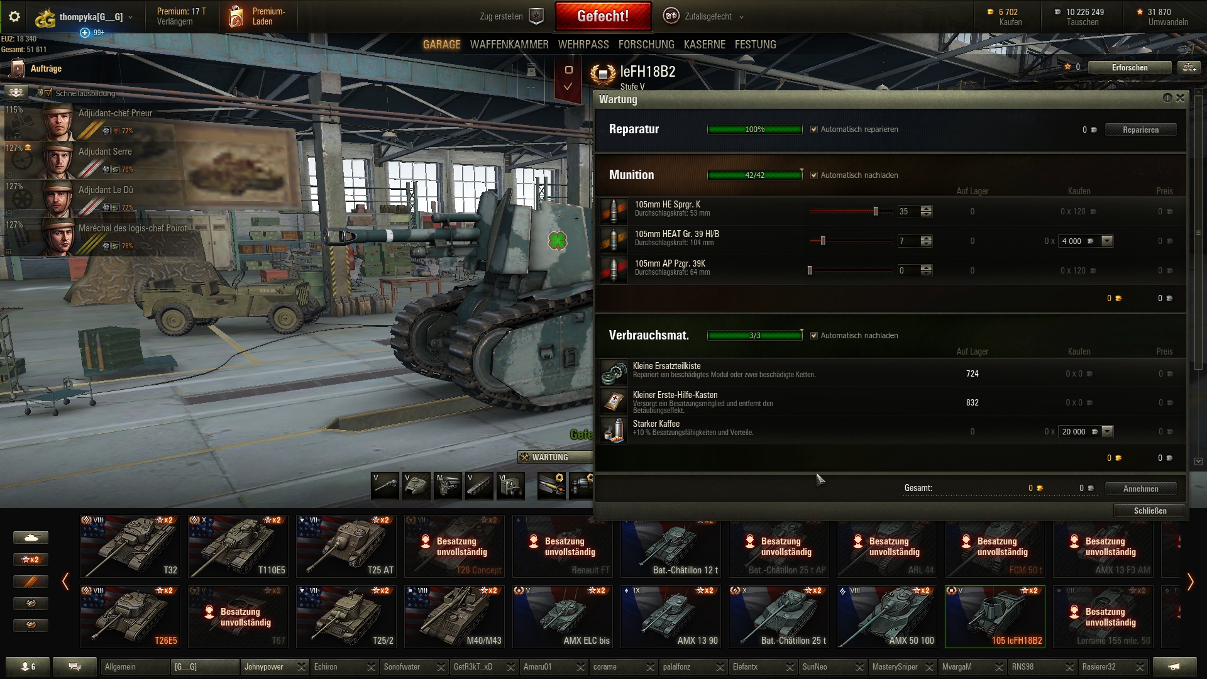
Task: Open the chat channels icon in bottom bar
Action: (x=74, y=666)
